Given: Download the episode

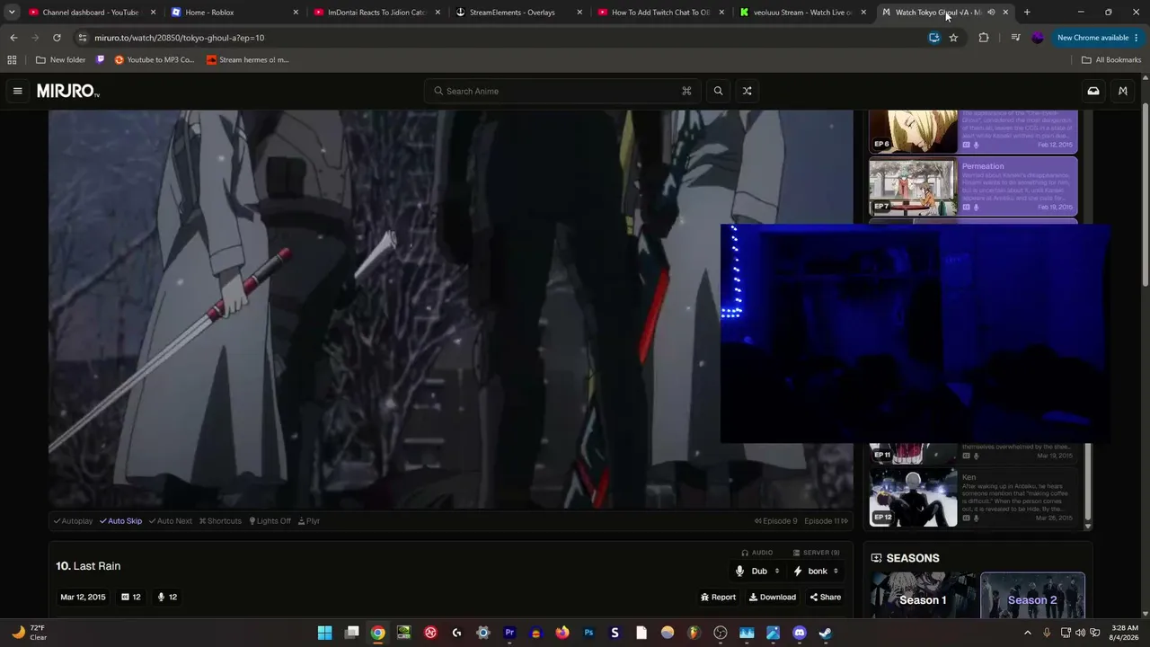Looking at the screenshot, I should click(x=773, y=597).
